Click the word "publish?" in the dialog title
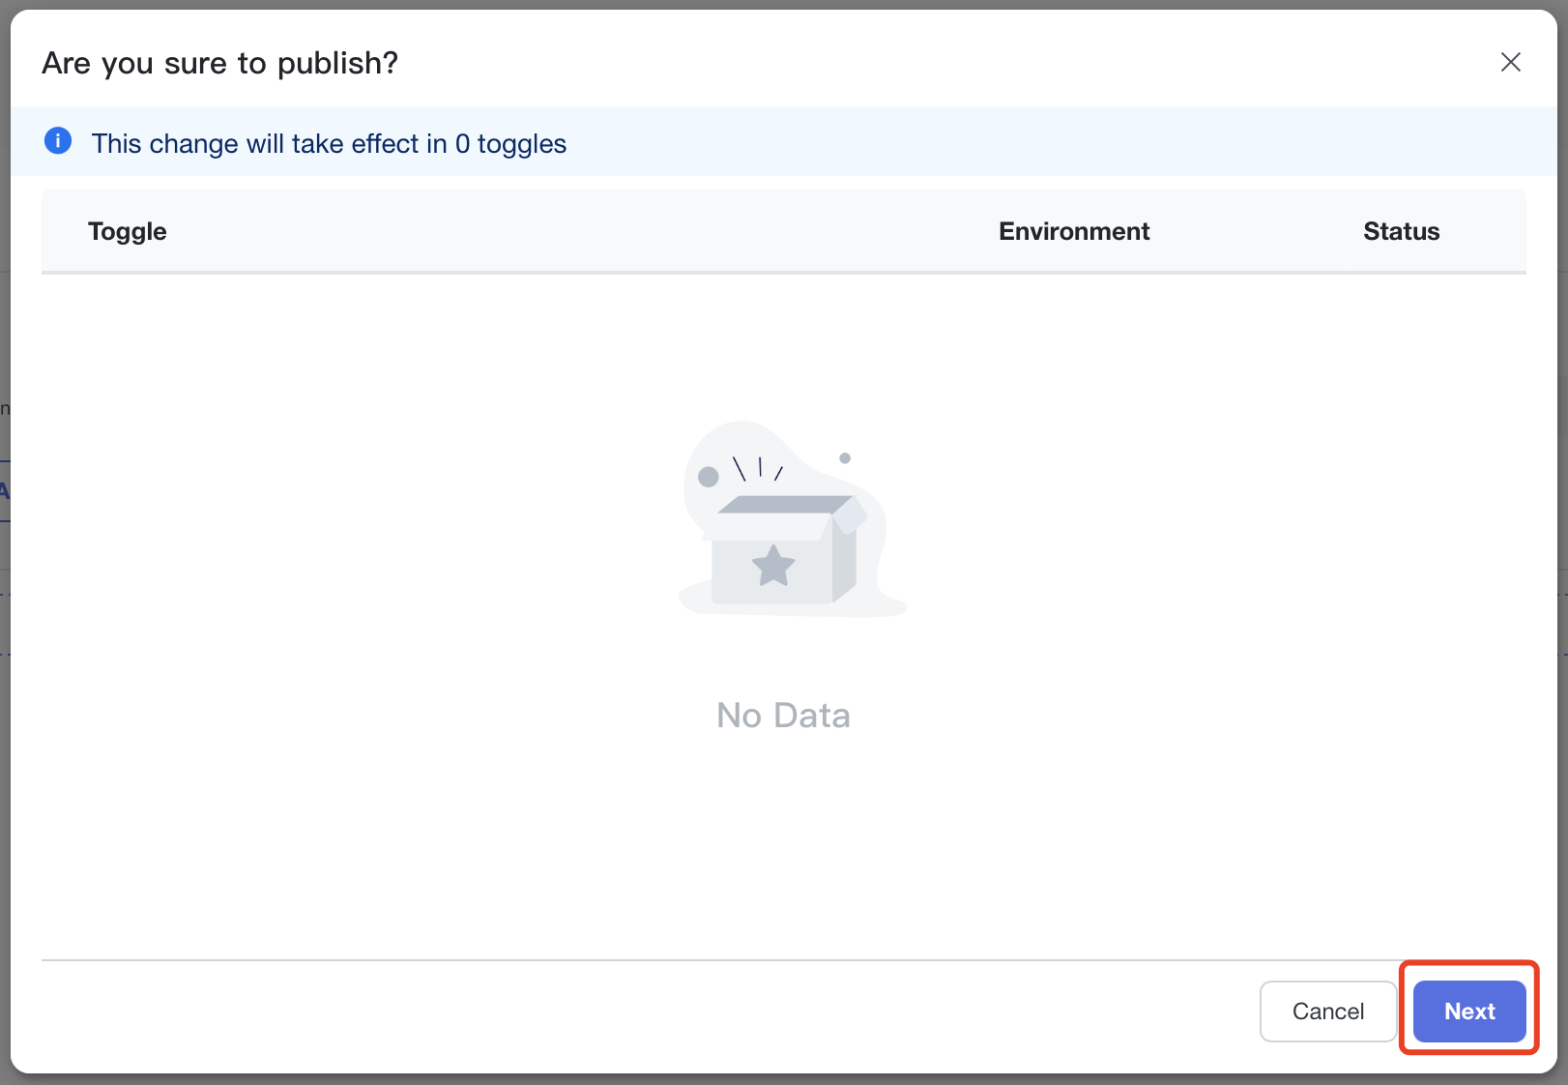 tap(337, 64)
